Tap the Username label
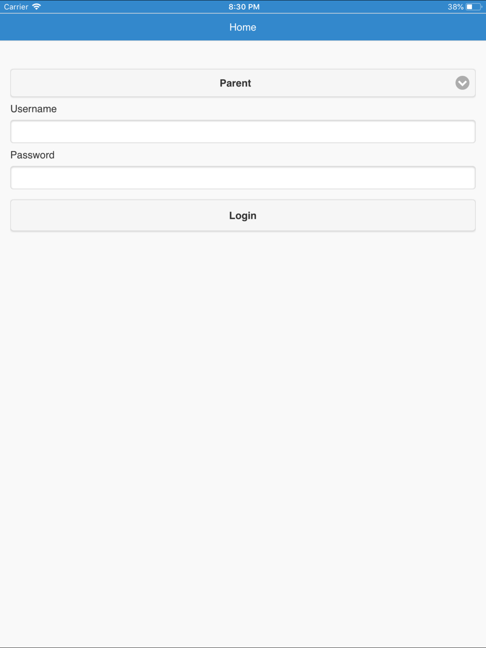 point(34,109)
